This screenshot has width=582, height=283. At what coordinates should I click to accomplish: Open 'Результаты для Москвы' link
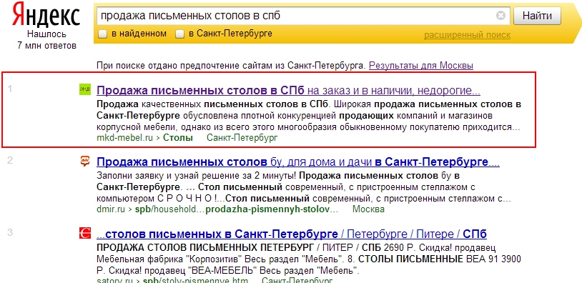pos(421,66)
